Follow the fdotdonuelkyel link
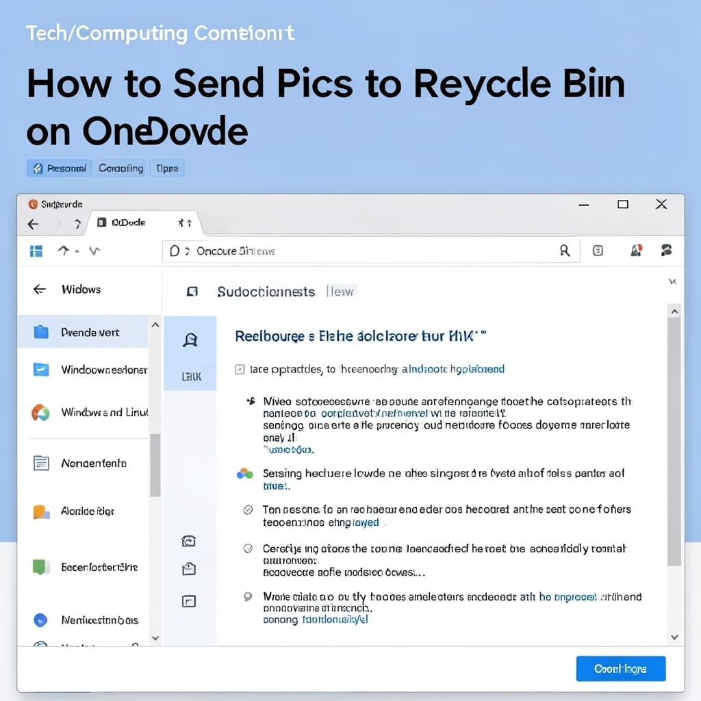 (335, 620)
